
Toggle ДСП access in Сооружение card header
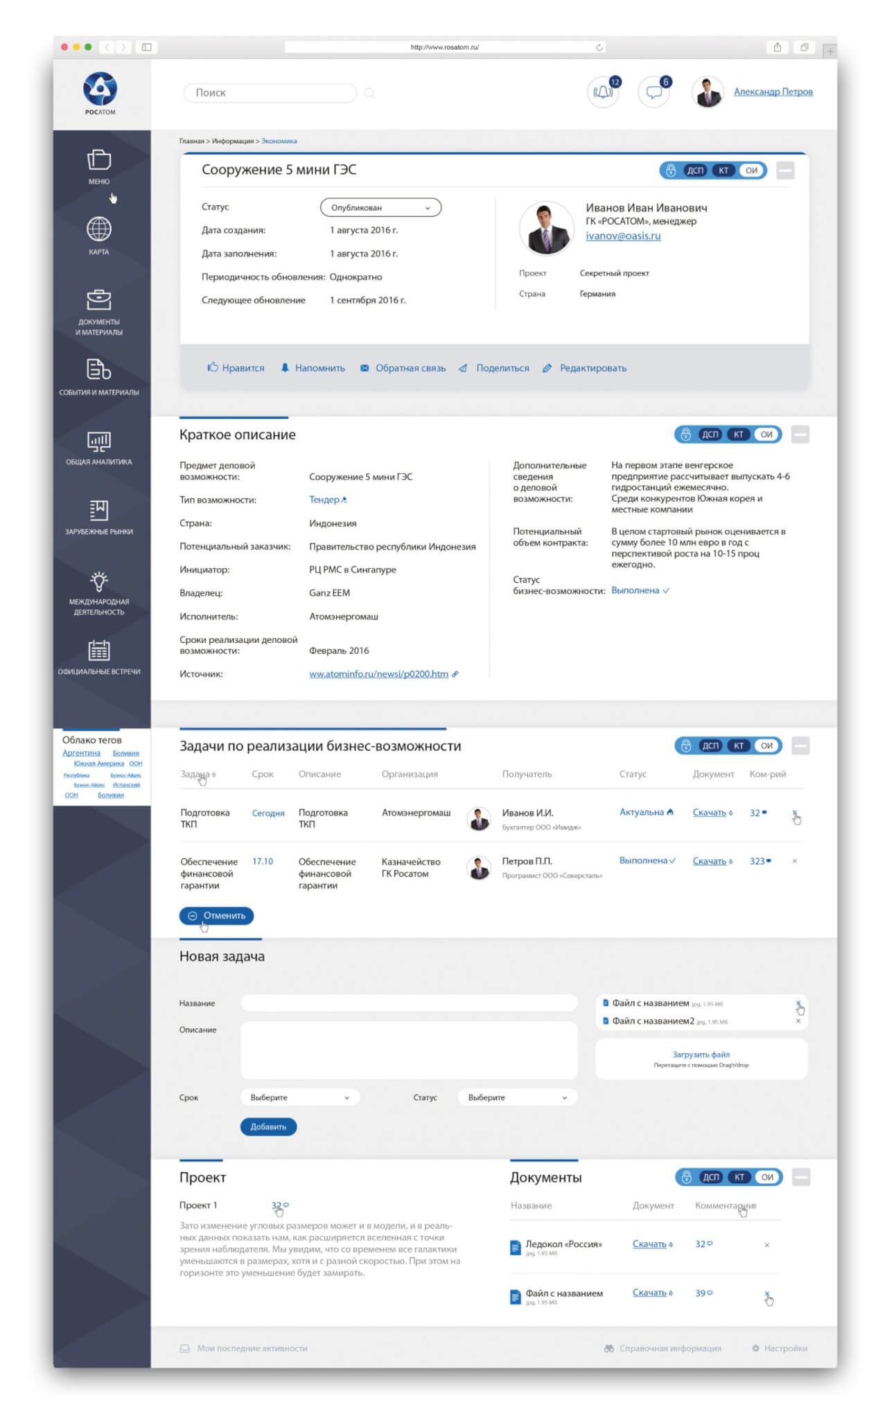tap(695, 170)
